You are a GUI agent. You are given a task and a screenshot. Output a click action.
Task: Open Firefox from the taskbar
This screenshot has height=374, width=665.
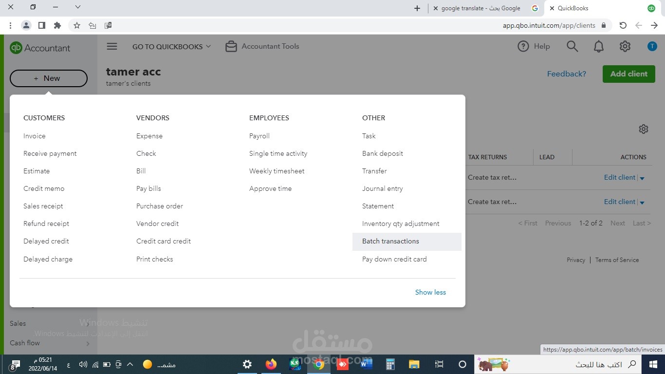(x=271, y=364)
